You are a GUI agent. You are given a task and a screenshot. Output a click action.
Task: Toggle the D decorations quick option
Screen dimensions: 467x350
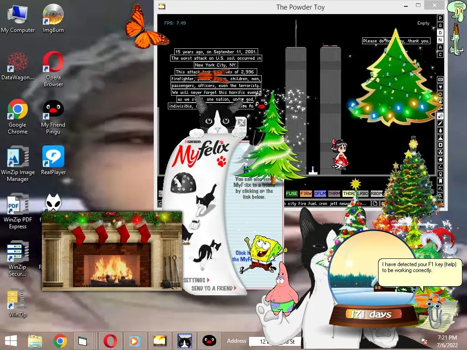440,33
